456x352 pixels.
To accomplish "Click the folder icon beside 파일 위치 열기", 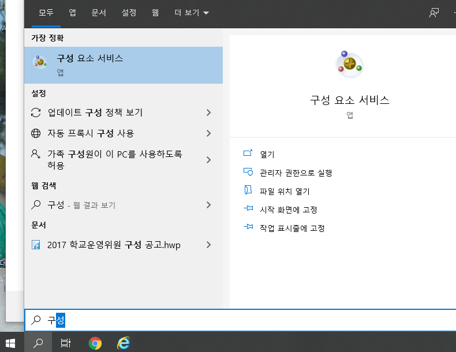I will [248, 190].
